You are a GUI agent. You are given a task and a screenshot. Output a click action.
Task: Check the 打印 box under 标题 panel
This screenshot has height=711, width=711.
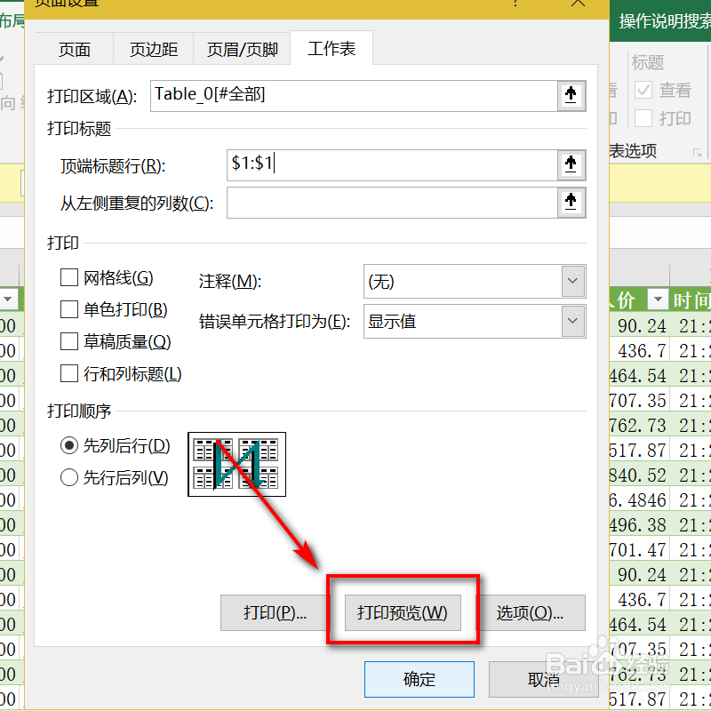(x=642, y=118)
